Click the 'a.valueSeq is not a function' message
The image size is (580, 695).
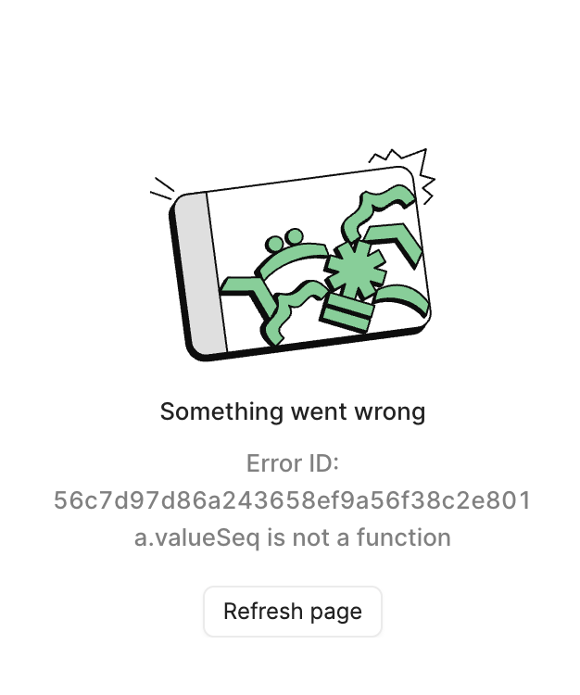pyautogui.click(x=293, y=537)
